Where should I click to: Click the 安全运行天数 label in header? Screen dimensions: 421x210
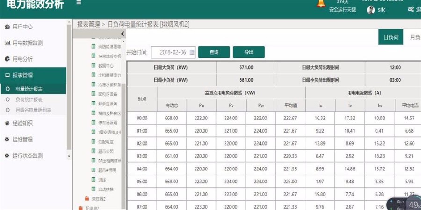(343, 10)
